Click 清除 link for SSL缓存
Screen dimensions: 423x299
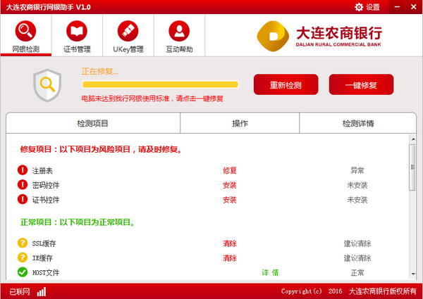[230, 243]
